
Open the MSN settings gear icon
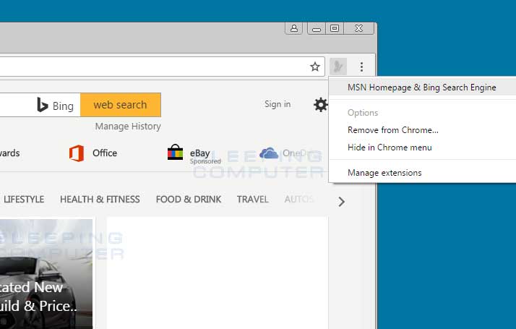[x=320, y=105]
